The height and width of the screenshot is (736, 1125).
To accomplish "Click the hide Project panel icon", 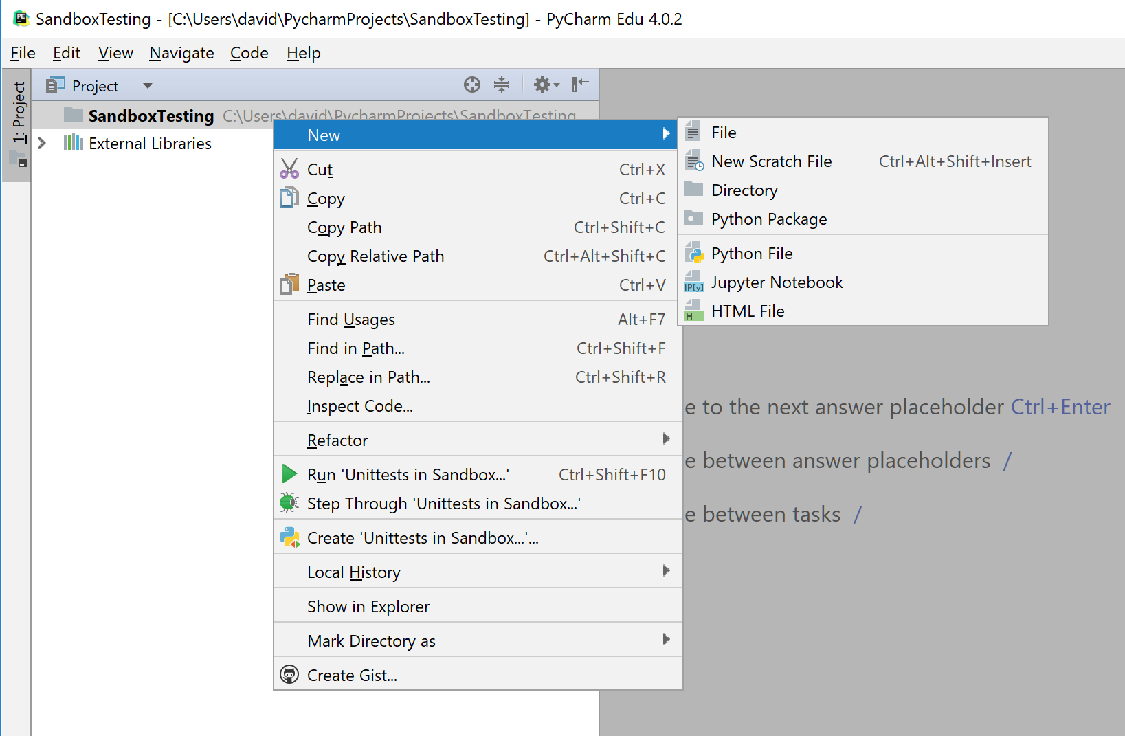I will [x=581, y=84].
